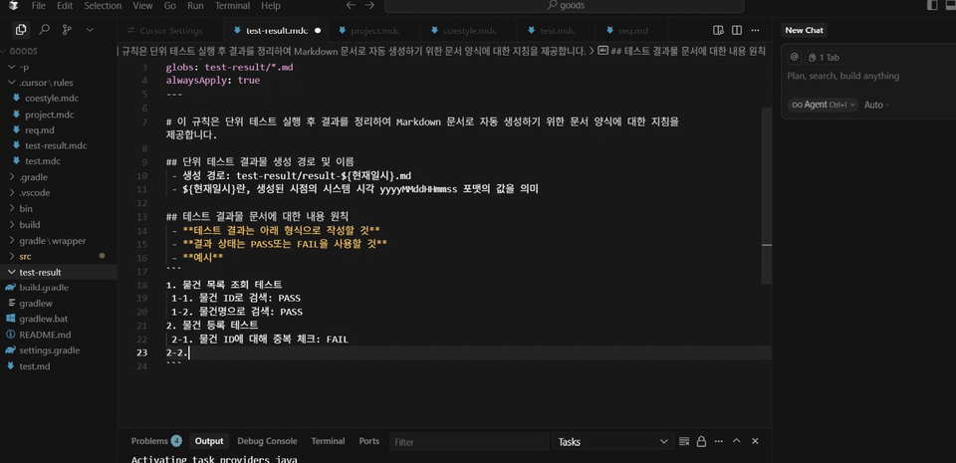Select the test-result.mdc editor tab
This screenshot has height=463, width=956.
pyautogui.click(x=276, y=31)
